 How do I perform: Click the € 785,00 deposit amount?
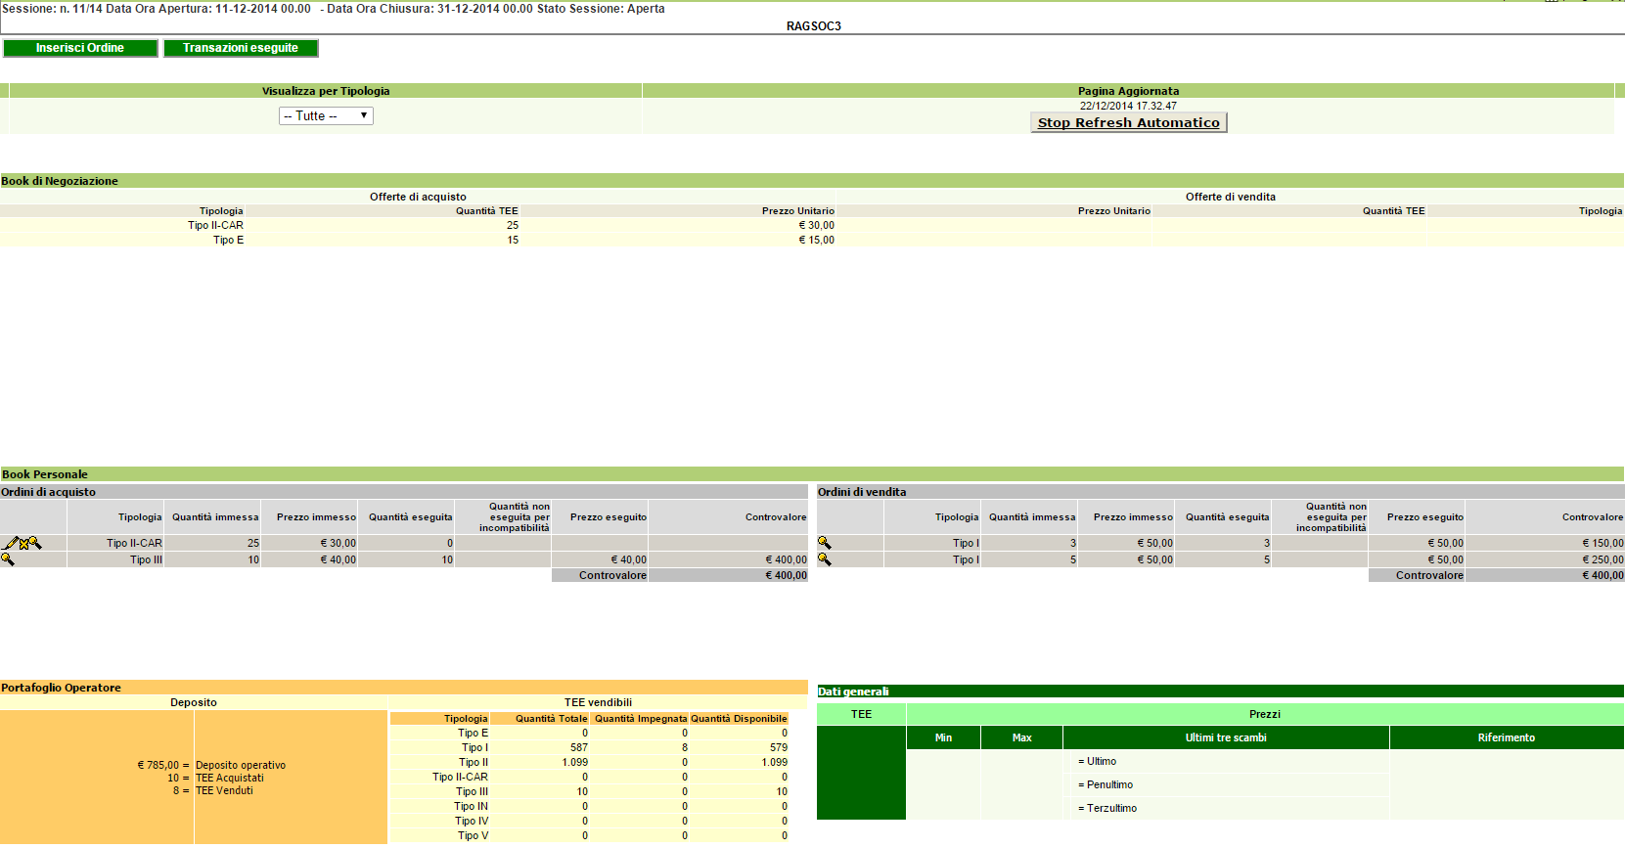[x=158, y=765]
